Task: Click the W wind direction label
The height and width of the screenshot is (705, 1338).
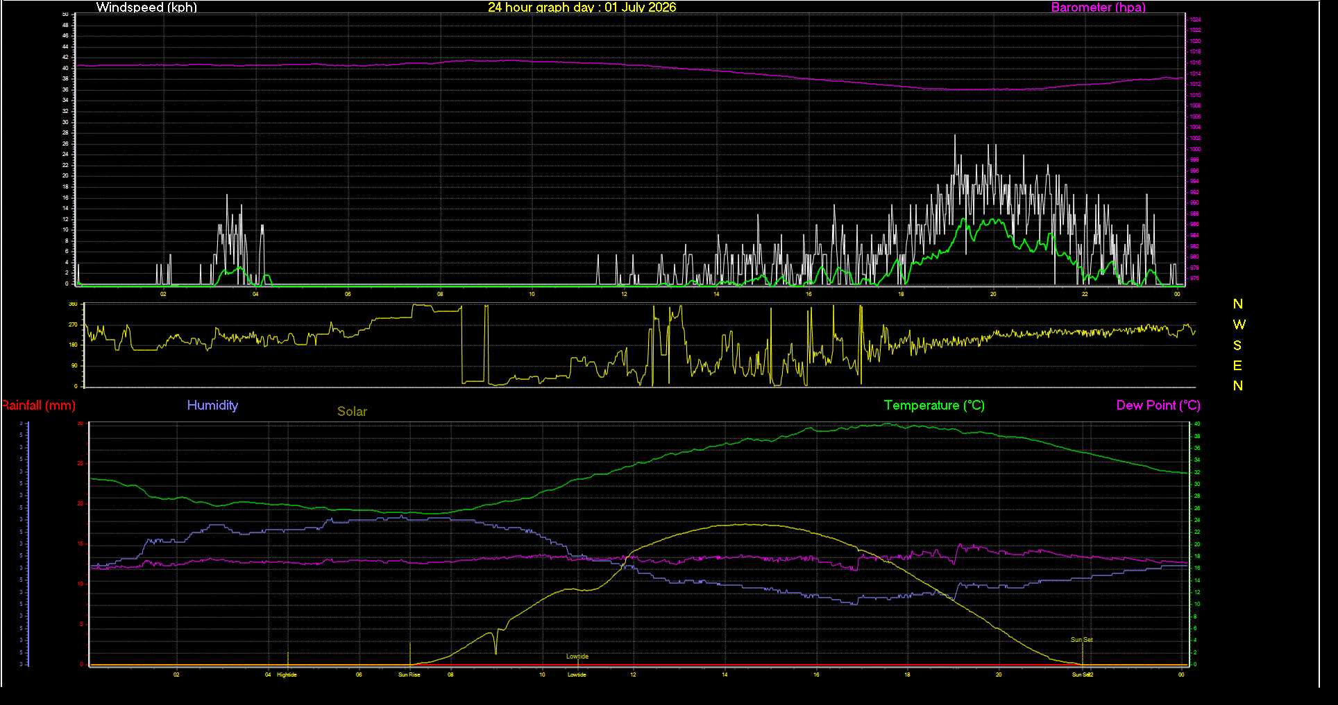Action: (1239, 324)
